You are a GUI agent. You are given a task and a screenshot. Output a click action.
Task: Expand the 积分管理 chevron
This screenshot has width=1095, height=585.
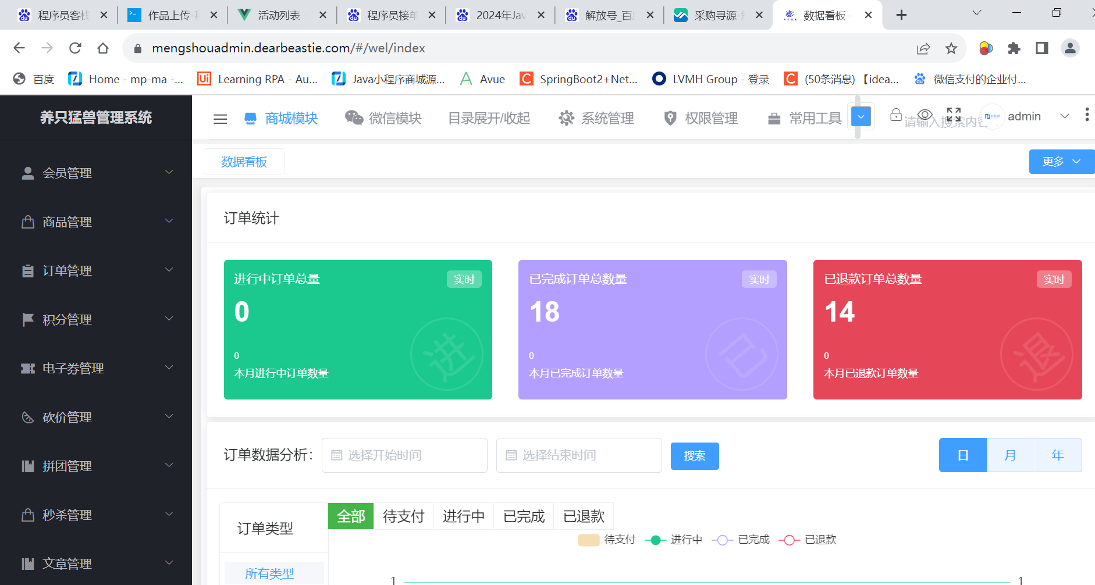click(x=169, y=319)
